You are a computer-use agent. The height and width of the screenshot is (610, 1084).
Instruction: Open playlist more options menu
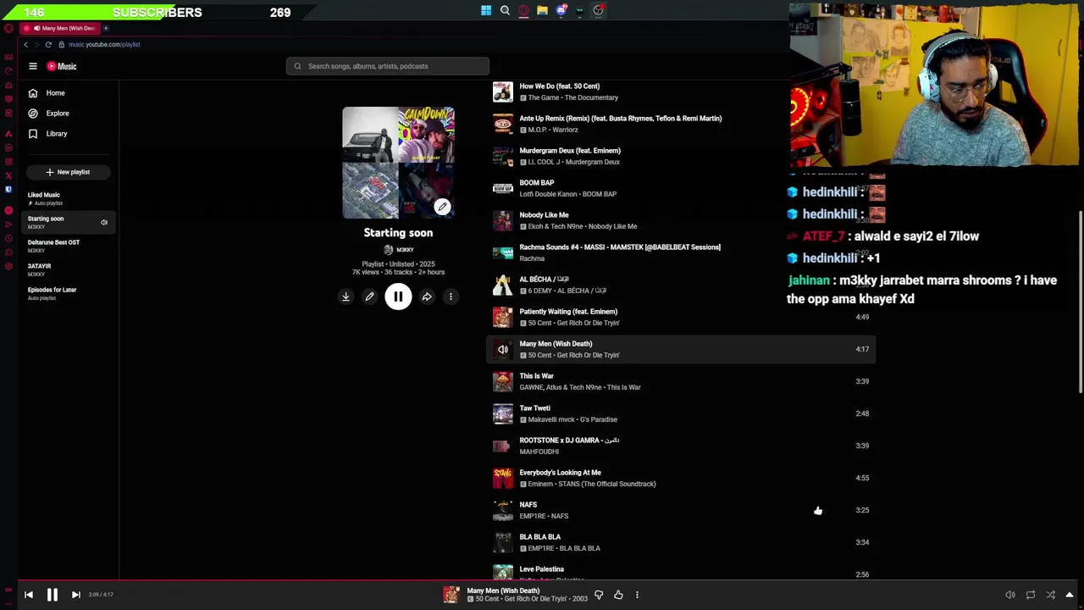coord(451,297)
